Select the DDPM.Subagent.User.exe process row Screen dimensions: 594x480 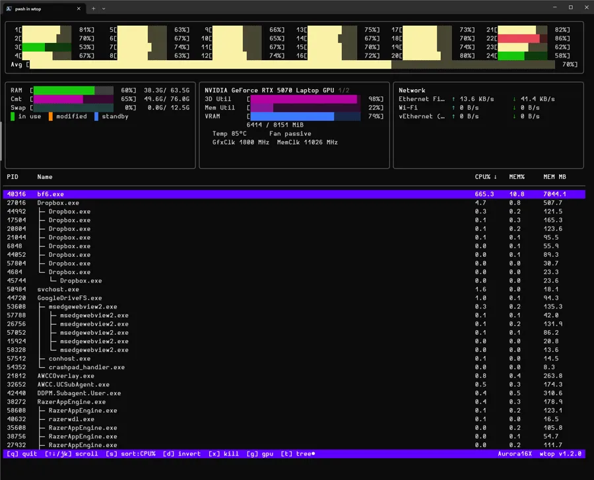[294, 394]
